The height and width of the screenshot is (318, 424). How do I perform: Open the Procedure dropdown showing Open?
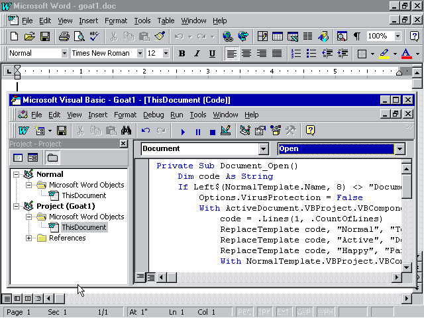[x=400, y=148]
